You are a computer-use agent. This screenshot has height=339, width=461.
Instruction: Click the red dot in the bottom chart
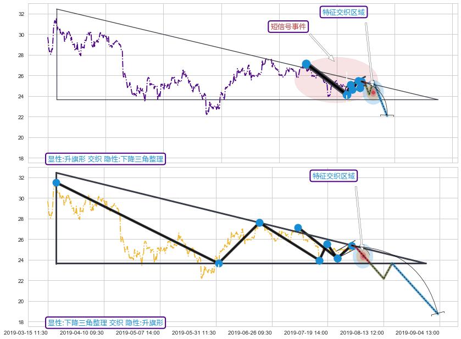click(x=363, y=256)
